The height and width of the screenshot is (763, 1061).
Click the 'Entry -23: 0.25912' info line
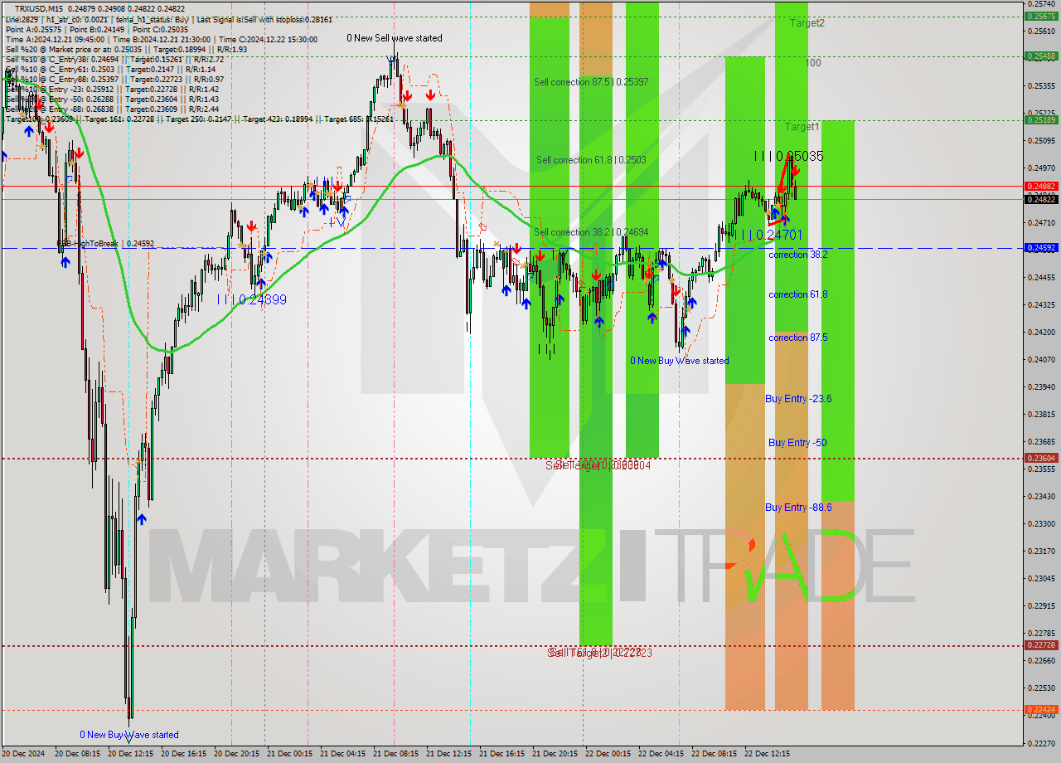[x=112, y=89]
